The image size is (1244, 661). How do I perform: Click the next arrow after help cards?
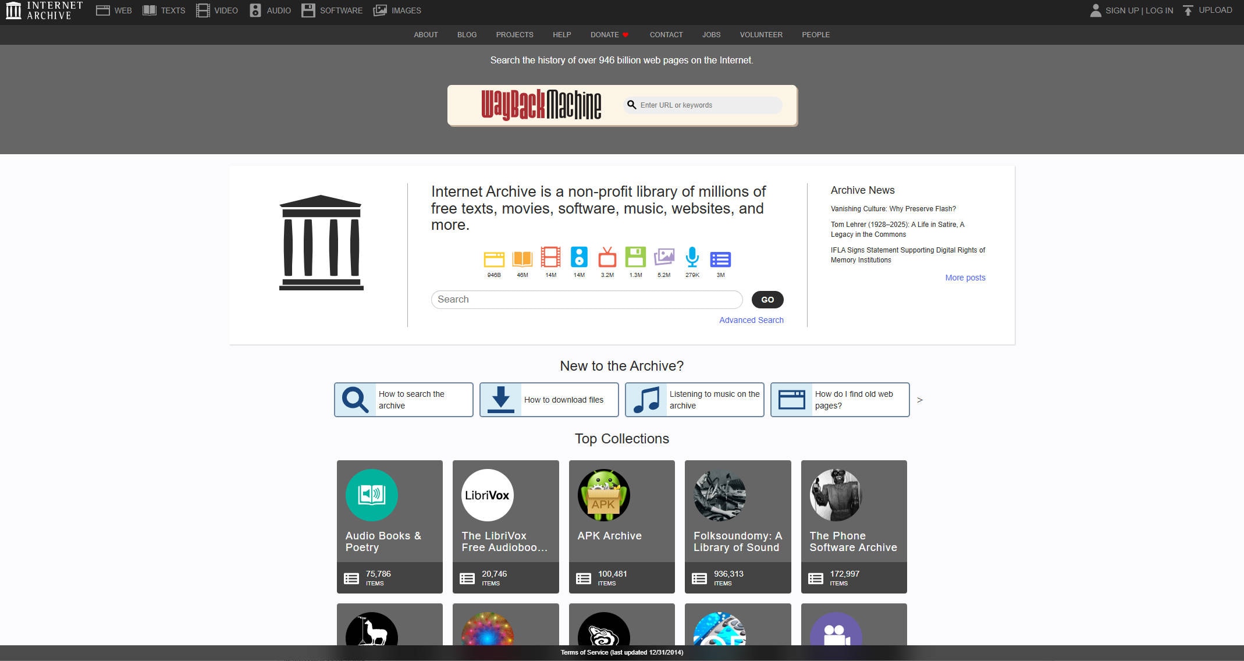click(920, 400)
